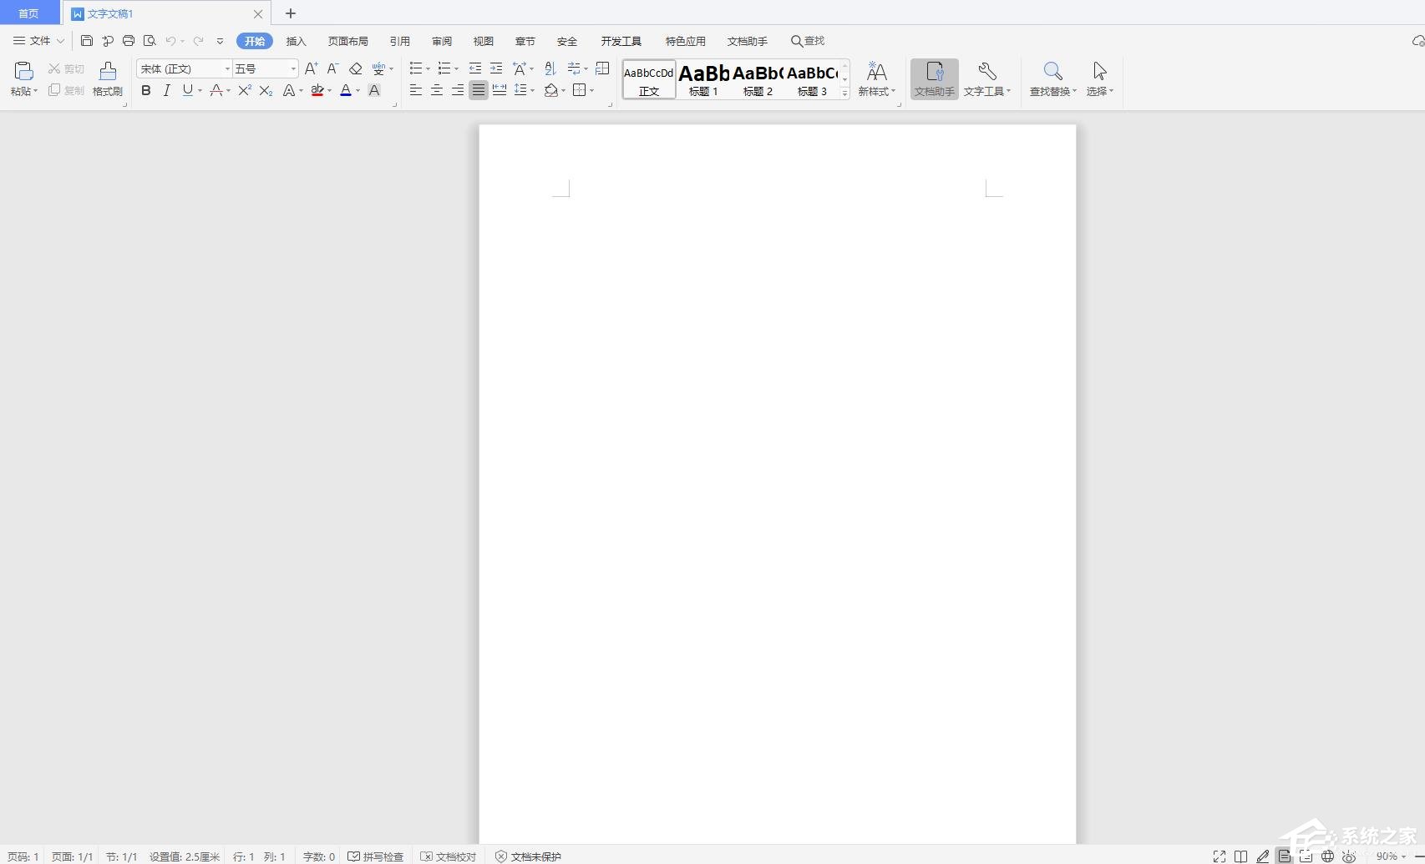1425x864 pixels.
Task: Click the center alignment icon
Action: 436,90
